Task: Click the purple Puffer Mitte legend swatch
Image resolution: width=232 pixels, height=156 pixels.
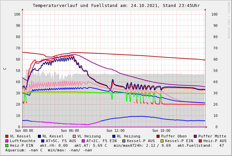Action: [x=195, y=136]
